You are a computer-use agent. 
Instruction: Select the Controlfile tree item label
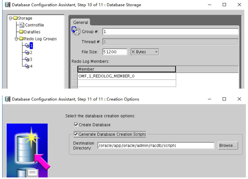click(35, 25)
